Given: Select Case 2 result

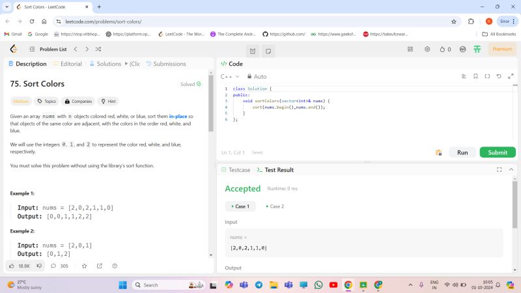Looking at the screenshot, I should tap(275, 206).
